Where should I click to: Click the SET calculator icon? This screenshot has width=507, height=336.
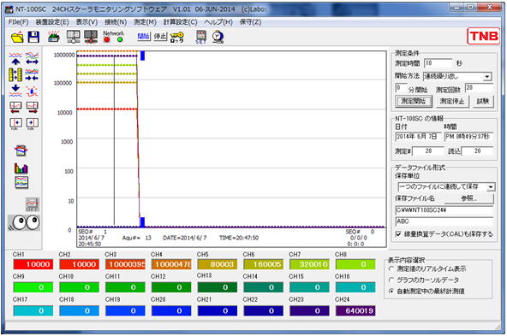pyautogui.click(x=200, y=37)
